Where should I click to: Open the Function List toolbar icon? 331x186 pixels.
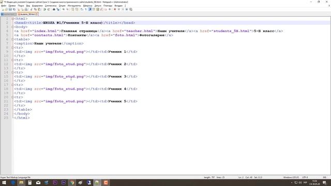click(102, 9)
